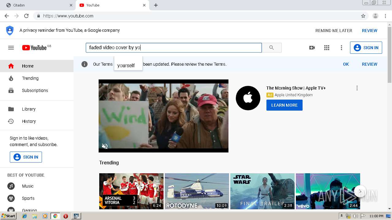Open Library in sidebar
The width and height of the screenshot is (392, 220).
37,109
